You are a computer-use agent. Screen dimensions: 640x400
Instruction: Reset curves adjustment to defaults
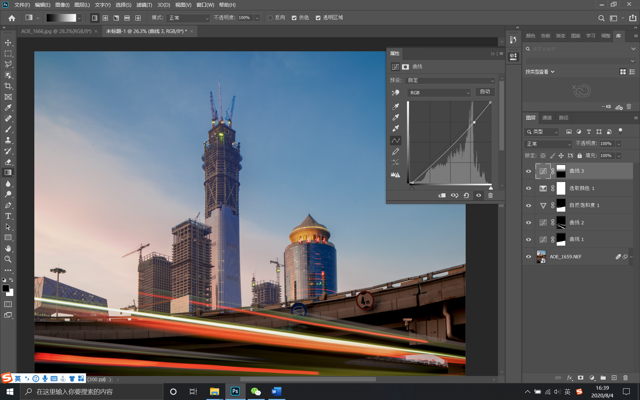click(466, 195)
